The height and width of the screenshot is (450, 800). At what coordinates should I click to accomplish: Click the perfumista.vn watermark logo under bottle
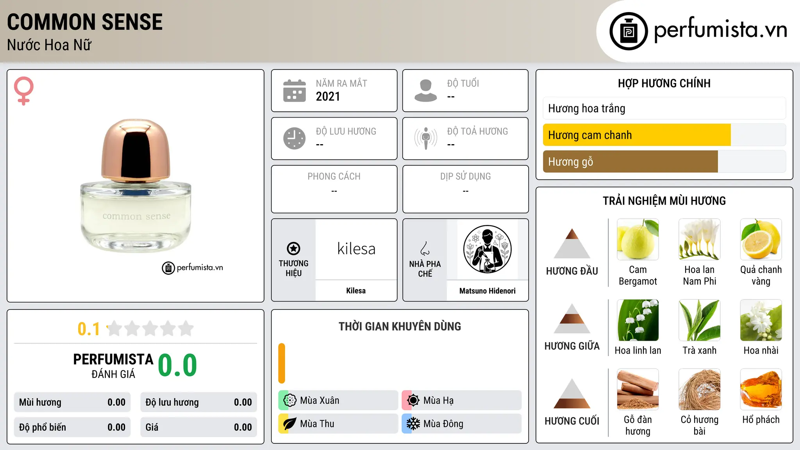pyautogui.click(x=192, y=268)
